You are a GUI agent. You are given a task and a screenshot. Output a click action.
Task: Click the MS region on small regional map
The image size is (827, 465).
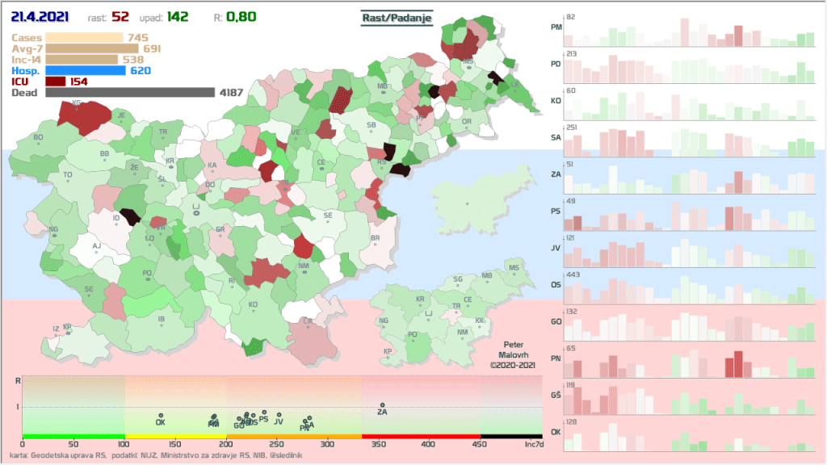pyautogui.click(x=514, y=269)
